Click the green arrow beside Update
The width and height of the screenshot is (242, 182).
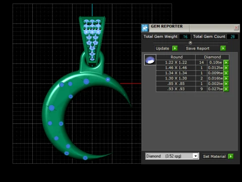coord(175,49)
